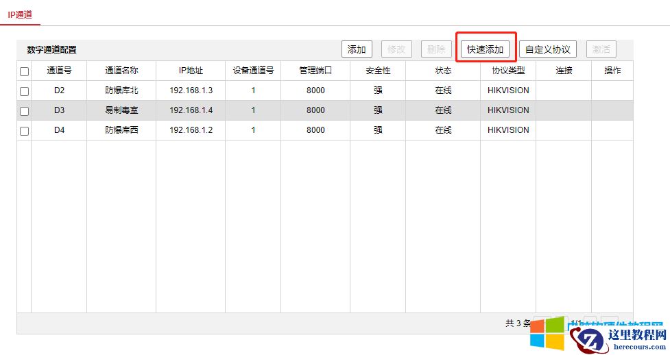The height and width of the screenshot is (355, 670).
Task: Click the 防爆库西 channel name cell
Action: (121, 130)
